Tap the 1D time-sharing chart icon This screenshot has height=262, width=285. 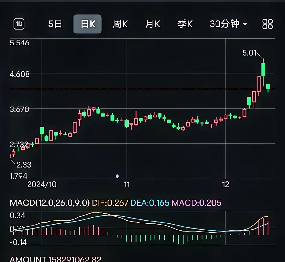click(x=19, y=24)
